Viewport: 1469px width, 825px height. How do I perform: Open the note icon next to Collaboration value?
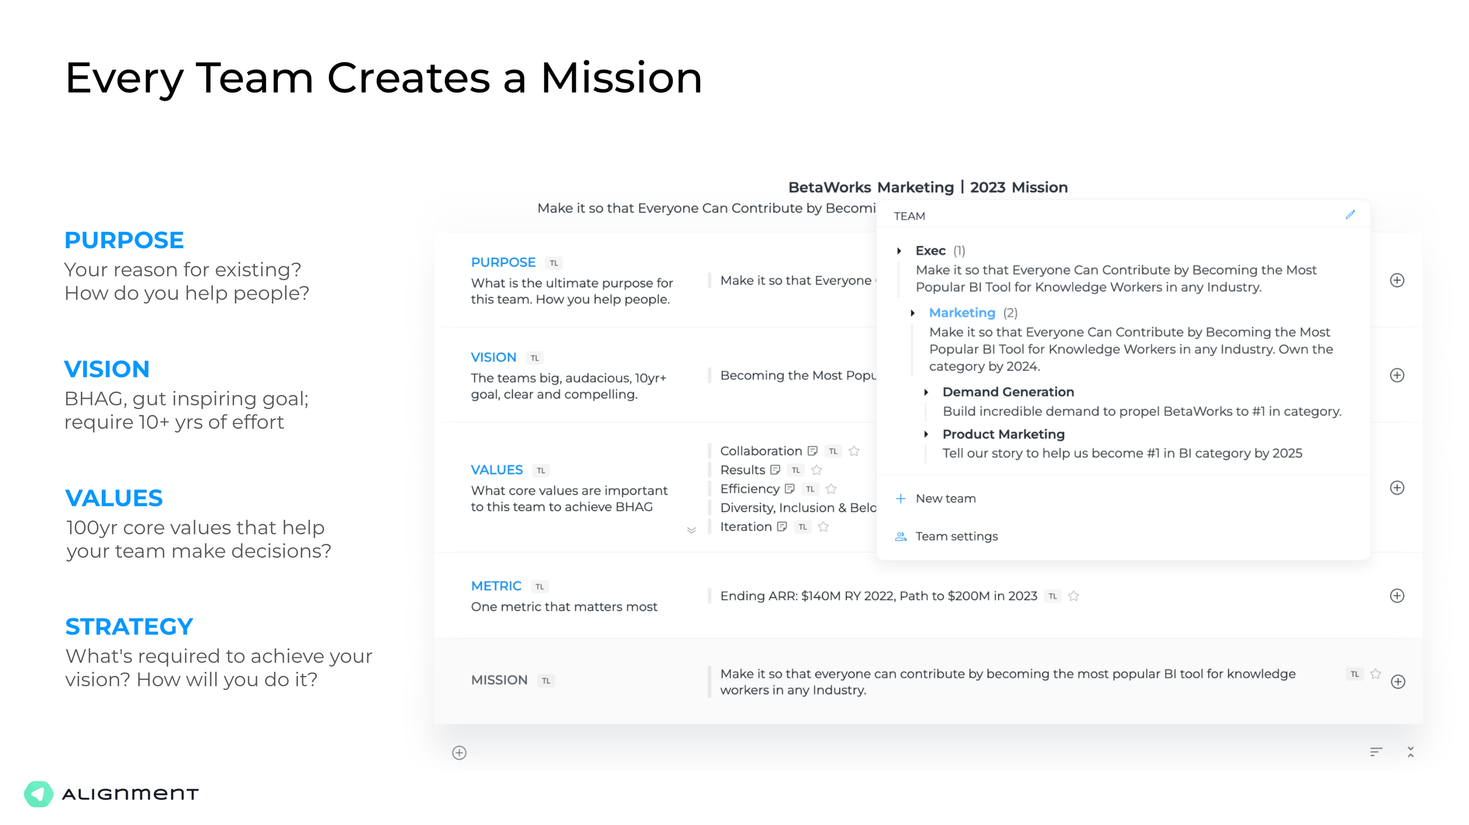coord(812,450)
